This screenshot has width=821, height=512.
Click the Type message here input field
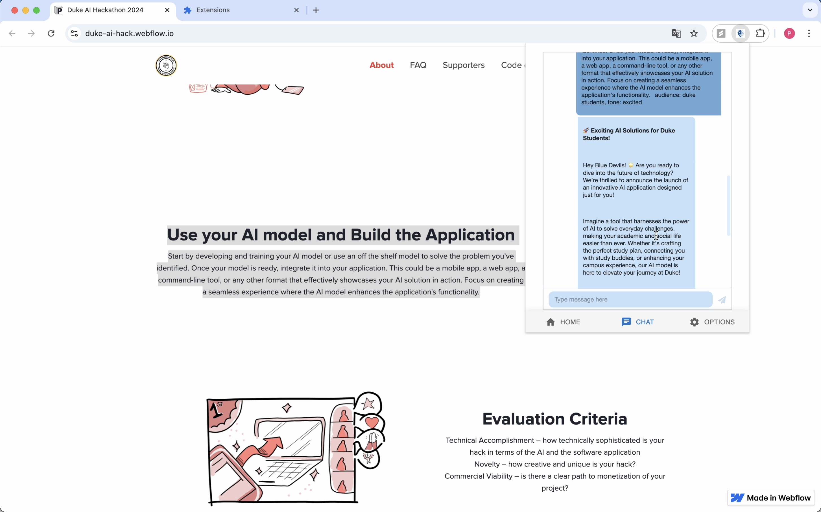pyautogui.click(x=630, y=299)
